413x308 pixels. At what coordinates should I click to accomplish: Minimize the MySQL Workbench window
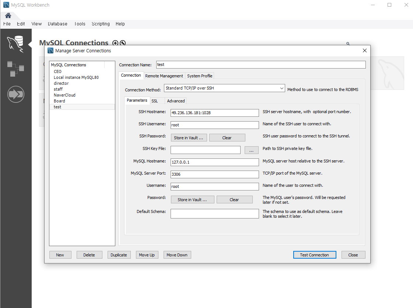click(x=373, y=5)
